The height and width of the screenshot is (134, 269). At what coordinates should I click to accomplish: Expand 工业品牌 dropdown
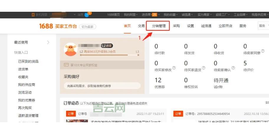[247, 15]
